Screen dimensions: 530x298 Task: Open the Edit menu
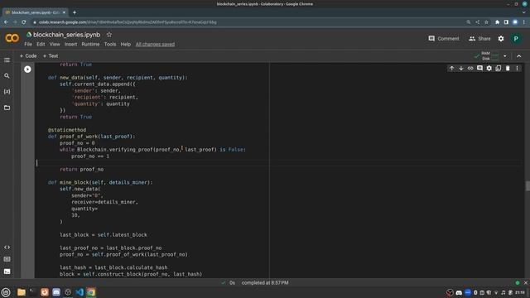click(x=41, y=44)
